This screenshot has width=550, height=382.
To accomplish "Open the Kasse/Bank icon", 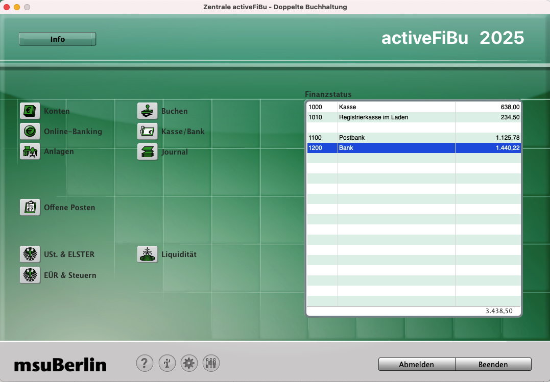I will click(148, 132).
